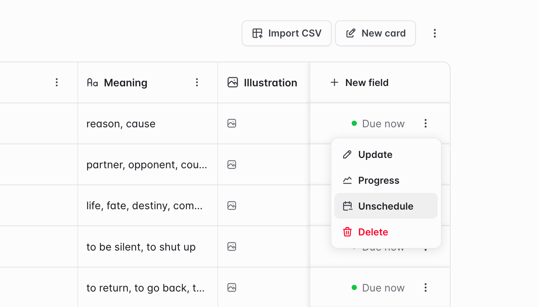The image size is (538, 307).
Task: Click the trash icon next to Delete
Action: (347, 232)
